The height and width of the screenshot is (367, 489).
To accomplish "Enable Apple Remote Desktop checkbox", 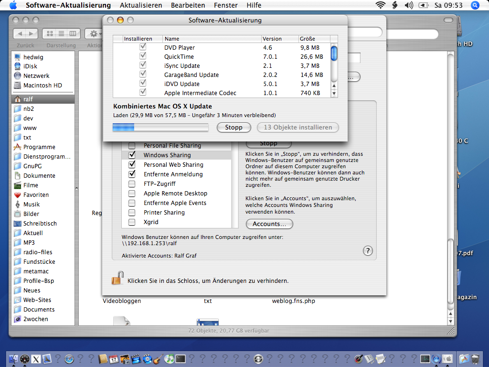I will point(132,194).
